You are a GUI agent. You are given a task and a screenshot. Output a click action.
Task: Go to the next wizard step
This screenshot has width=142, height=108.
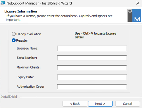[x=100, y=104]
